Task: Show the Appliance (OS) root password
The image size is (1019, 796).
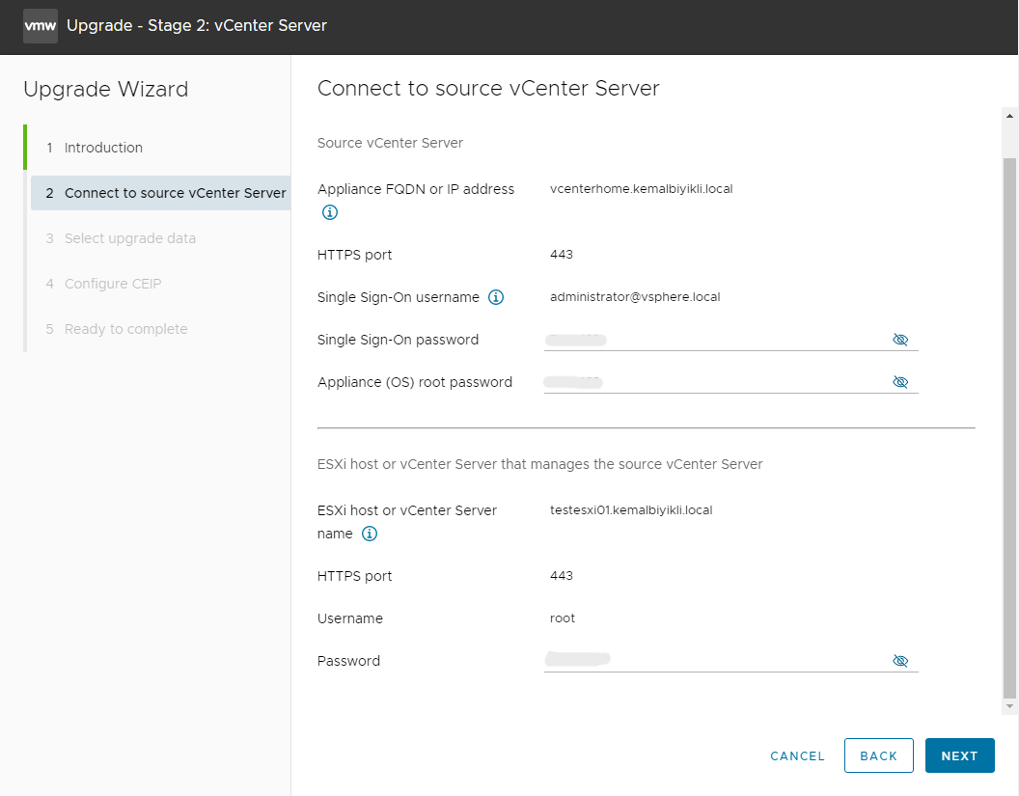Action: (900, 382)
